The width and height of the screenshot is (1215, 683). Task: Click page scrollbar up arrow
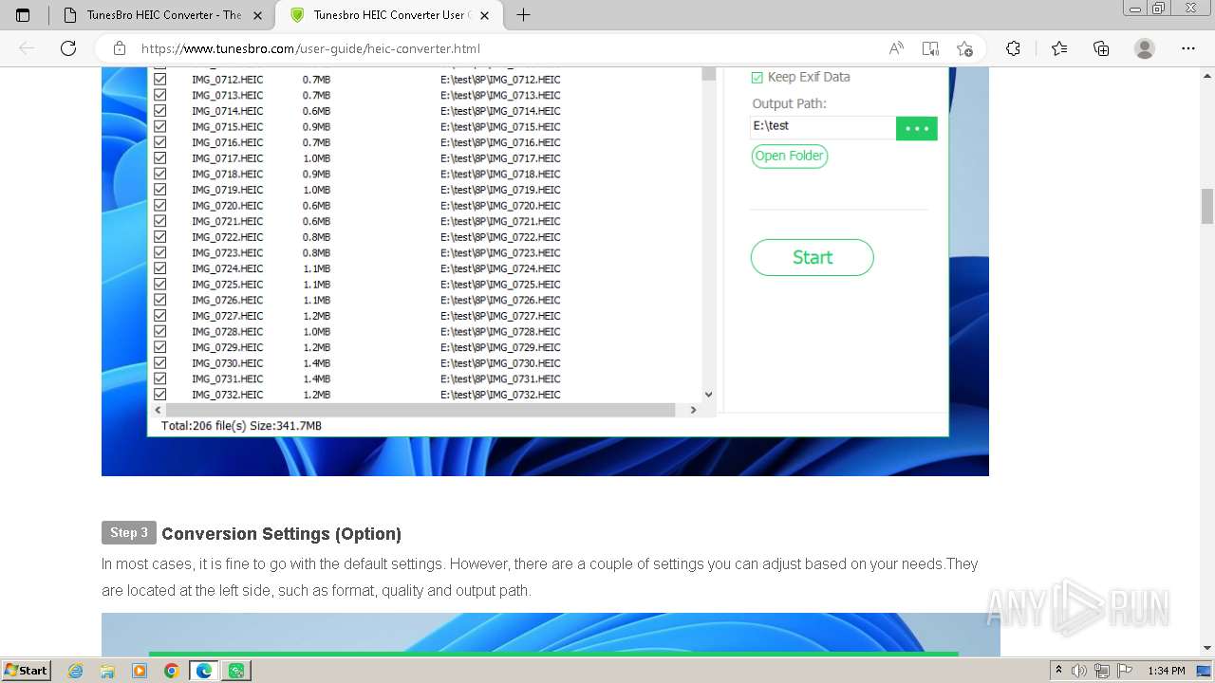click(x=1207, y=74)
